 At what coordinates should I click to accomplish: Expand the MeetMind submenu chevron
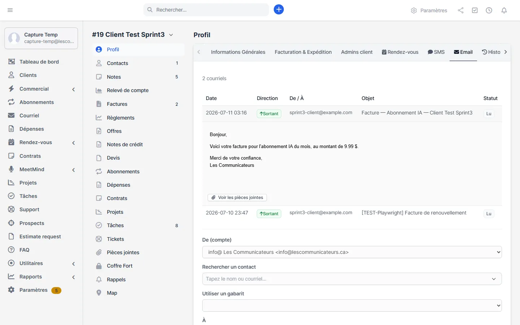click(x=74, y=170)
